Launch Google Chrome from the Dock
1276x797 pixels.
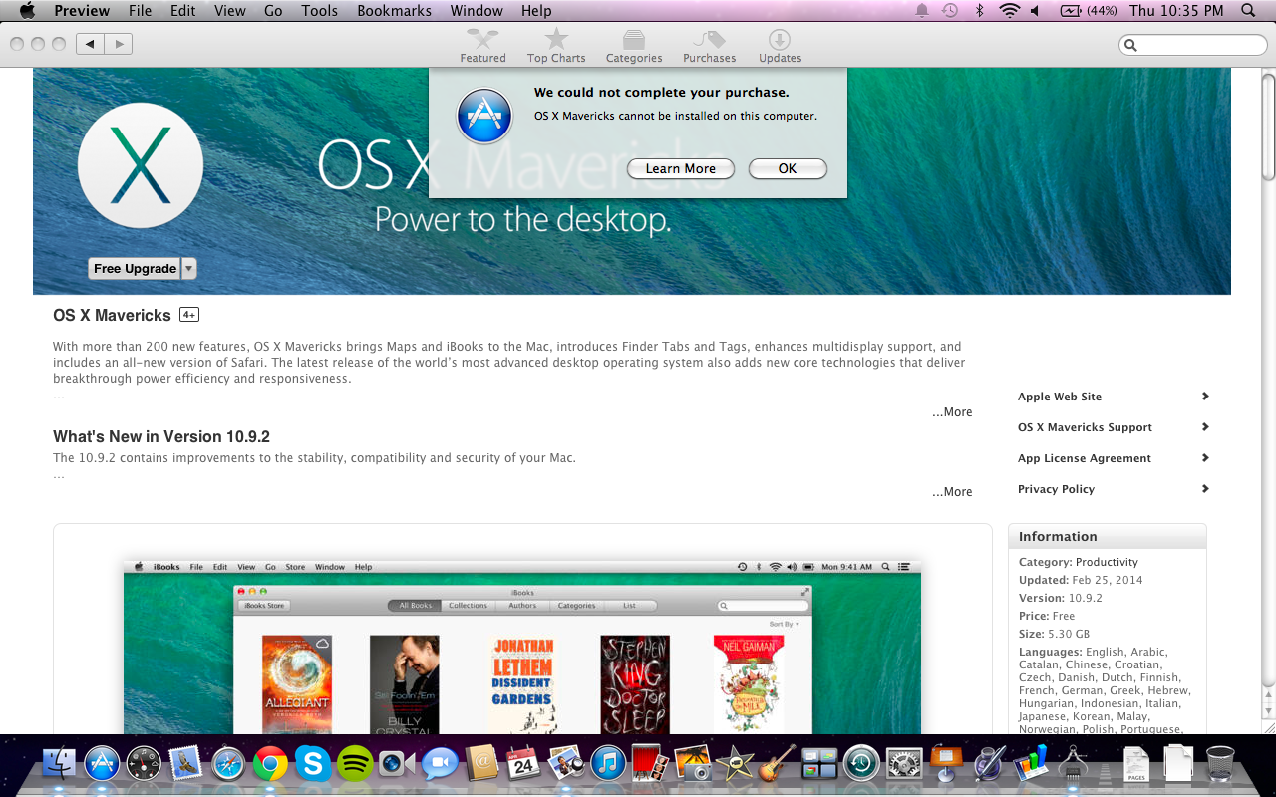(x=270, y=764)
